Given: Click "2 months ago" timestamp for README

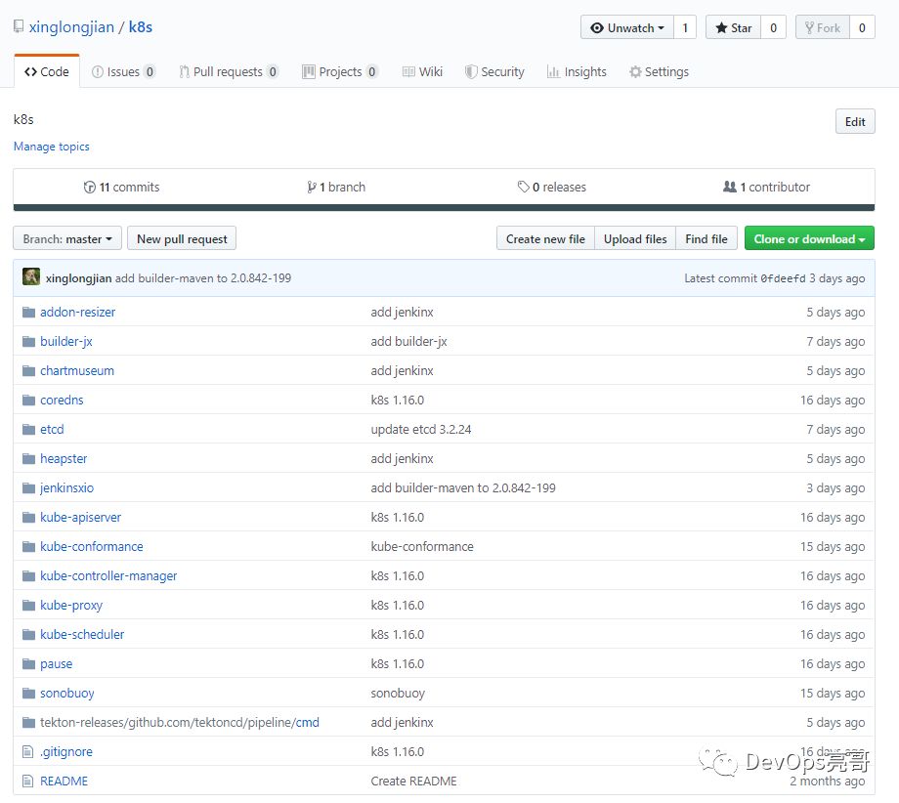Looking at the screenshot, I should pyautogui.click(x=827, y=781).
